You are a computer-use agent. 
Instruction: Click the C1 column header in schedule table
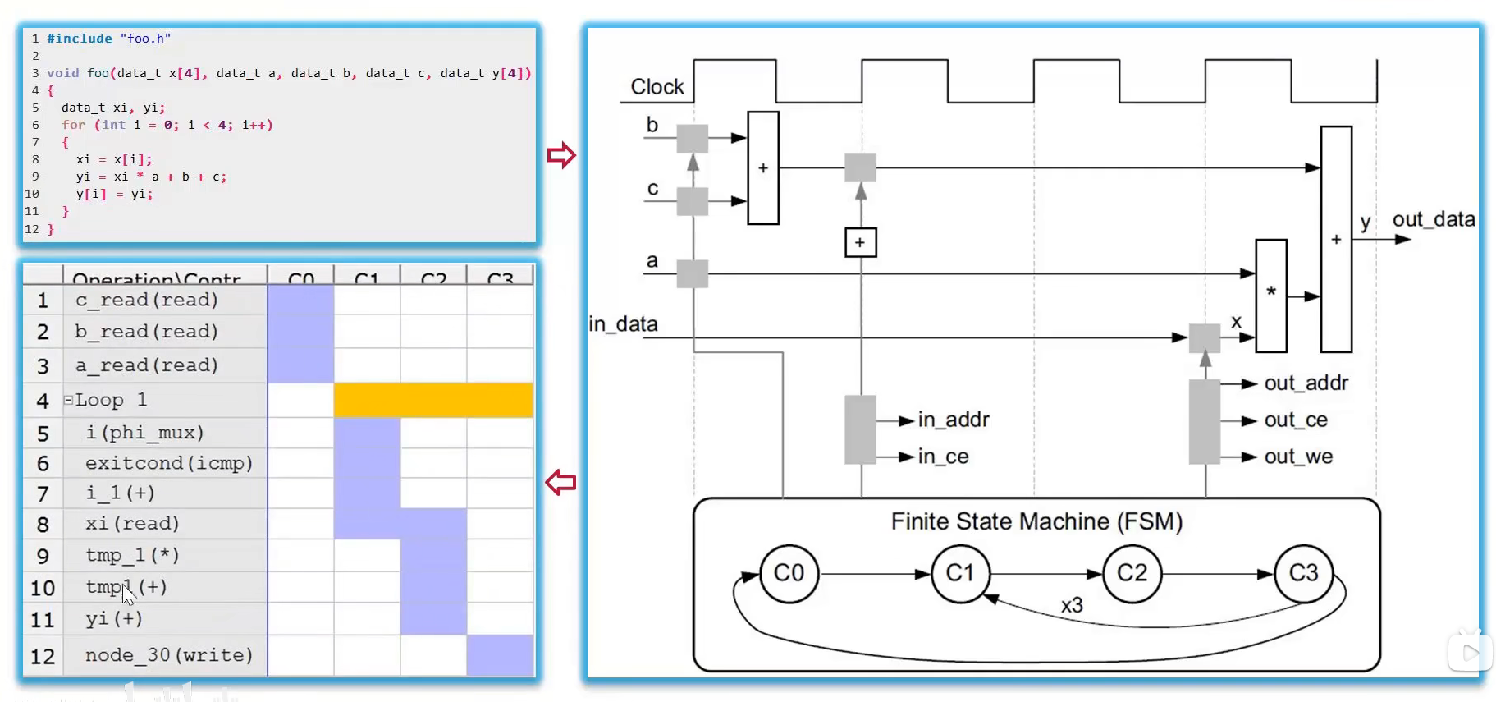(367, 278)
